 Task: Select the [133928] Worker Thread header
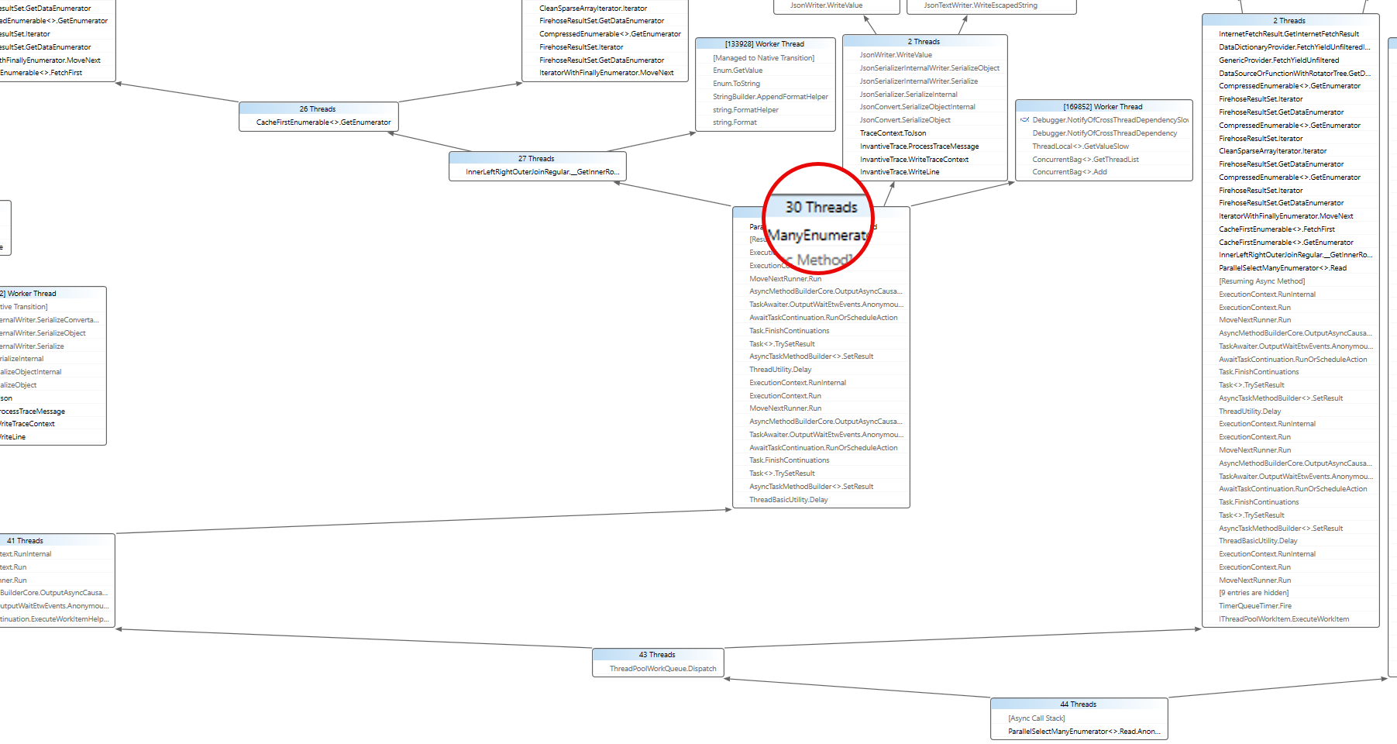[765, 44]
